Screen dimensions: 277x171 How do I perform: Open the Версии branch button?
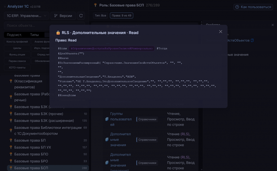(63, 16)
